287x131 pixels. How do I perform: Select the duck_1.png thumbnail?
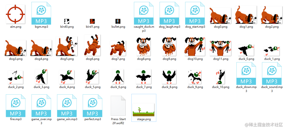(272, 51)
